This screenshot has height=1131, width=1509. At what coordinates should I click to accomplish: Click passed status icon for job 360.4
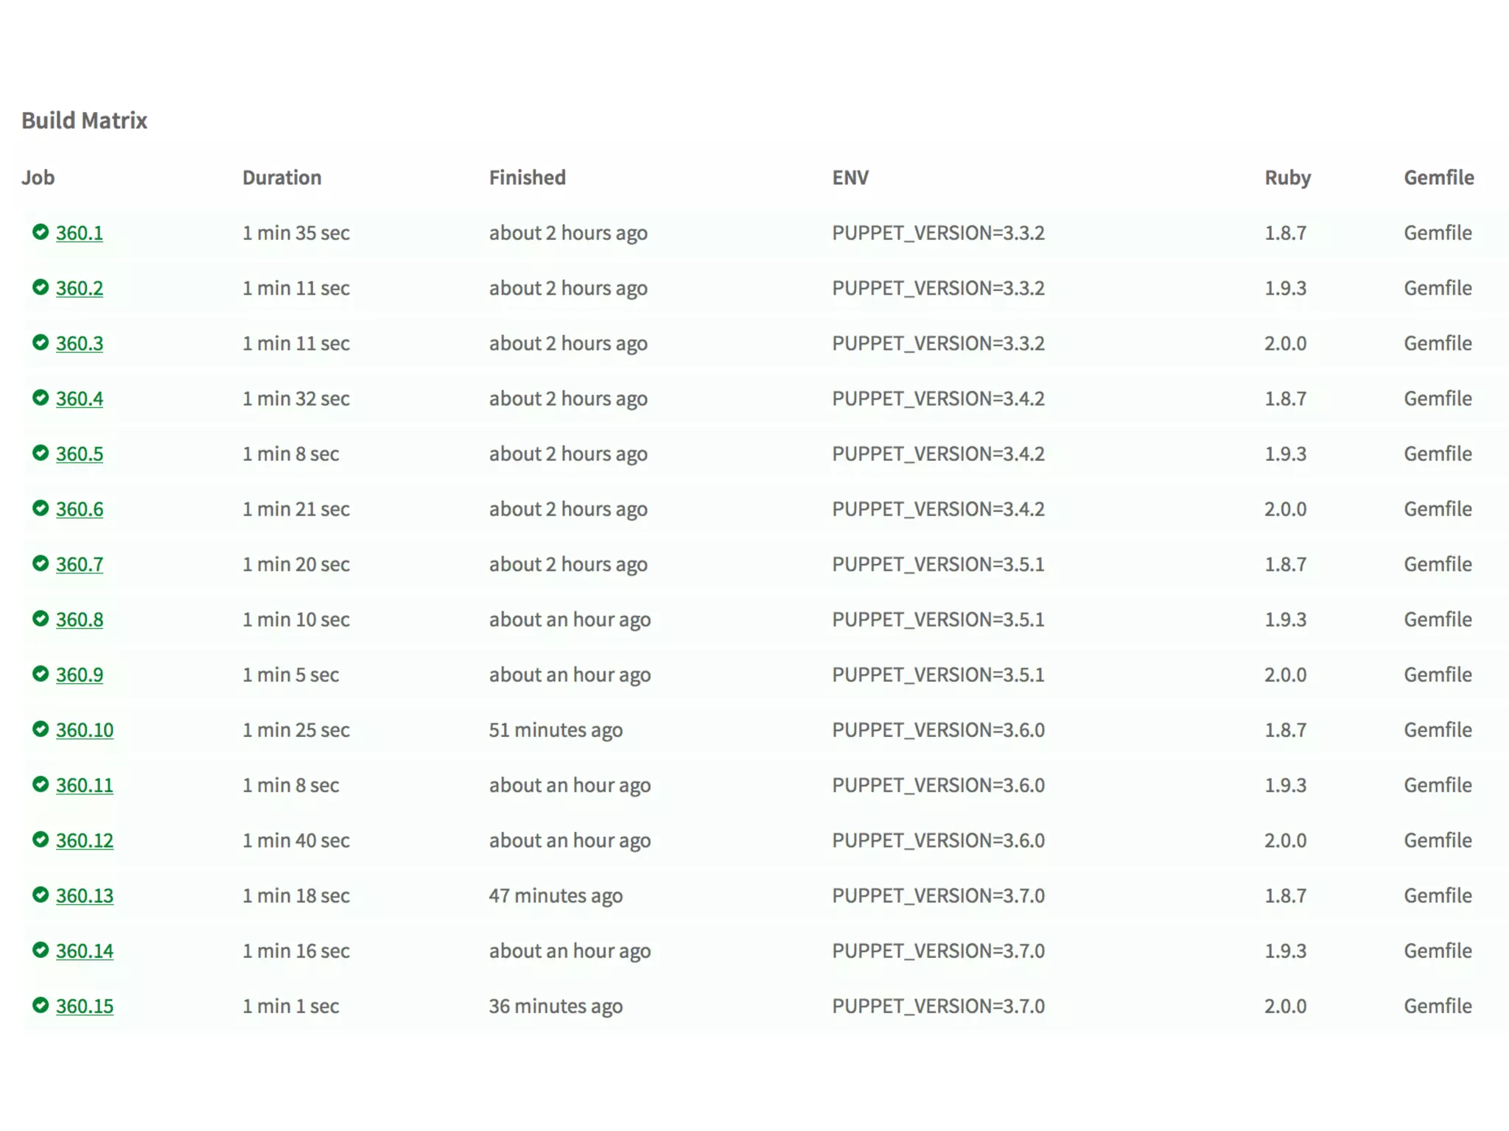coord(41,398)
